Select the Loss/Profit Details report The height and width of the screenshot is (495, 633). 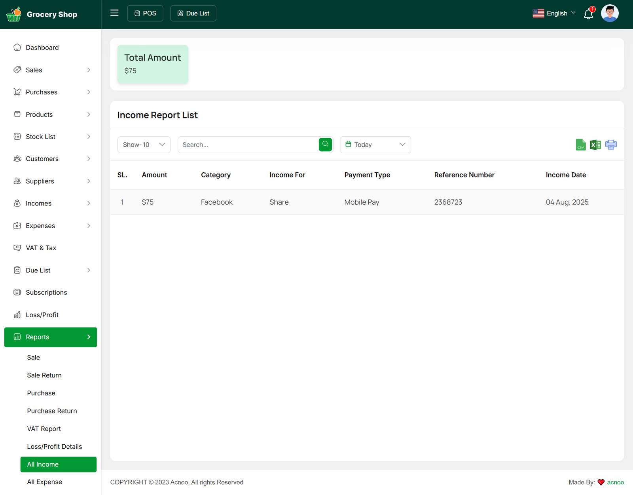[55, 447]
